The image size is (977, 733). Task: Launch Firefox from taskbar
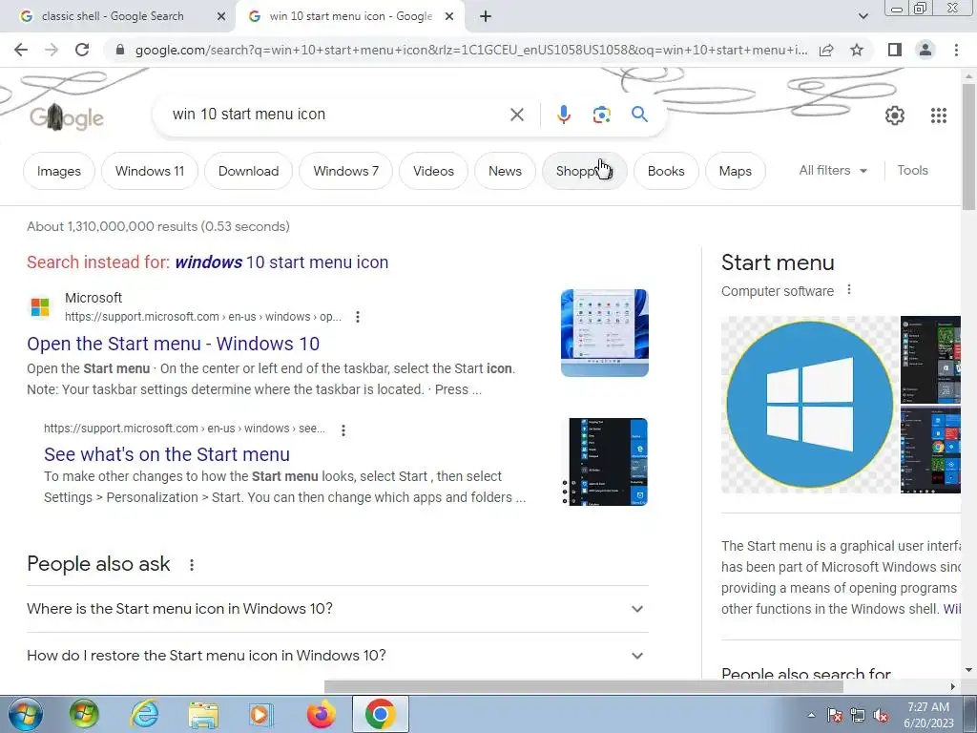coord(321,714)
